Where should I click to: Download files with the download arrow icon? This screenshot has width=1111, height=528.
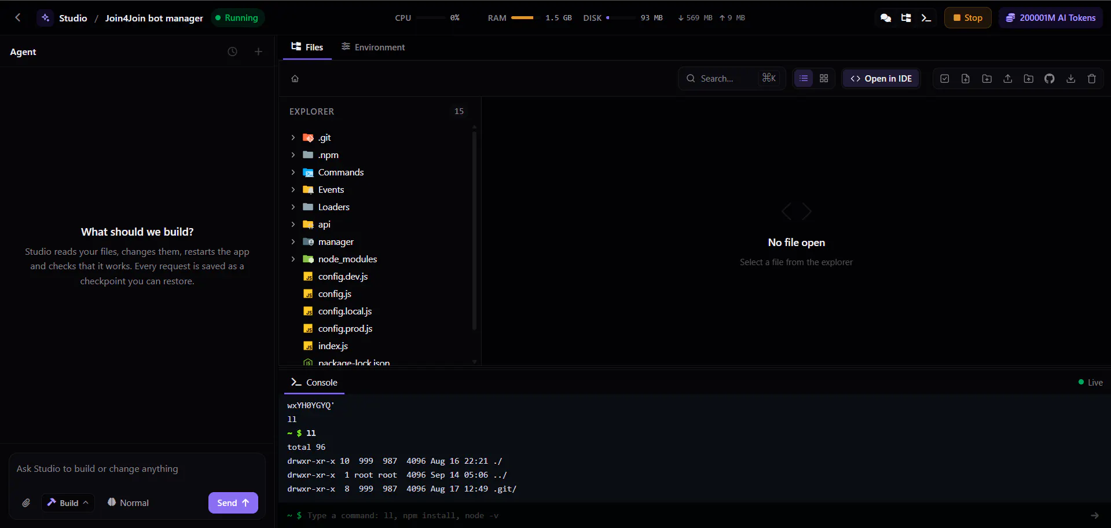[x=1071, y=79]
